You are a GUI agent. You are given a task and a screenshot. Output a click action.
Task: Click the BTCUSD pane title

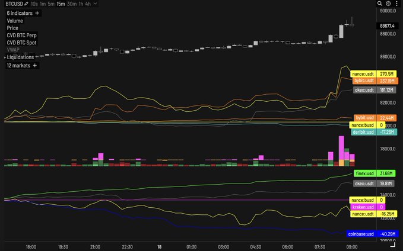[14, 4]
